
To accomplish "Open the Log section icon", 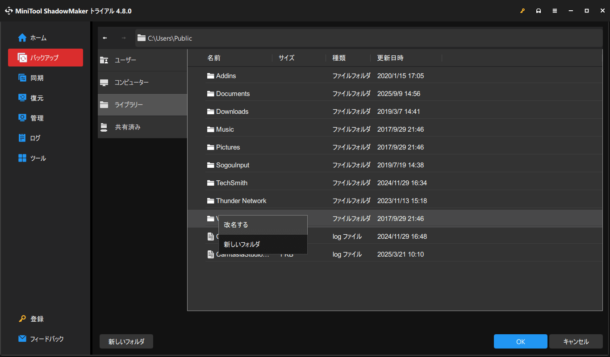I will 22,138.
